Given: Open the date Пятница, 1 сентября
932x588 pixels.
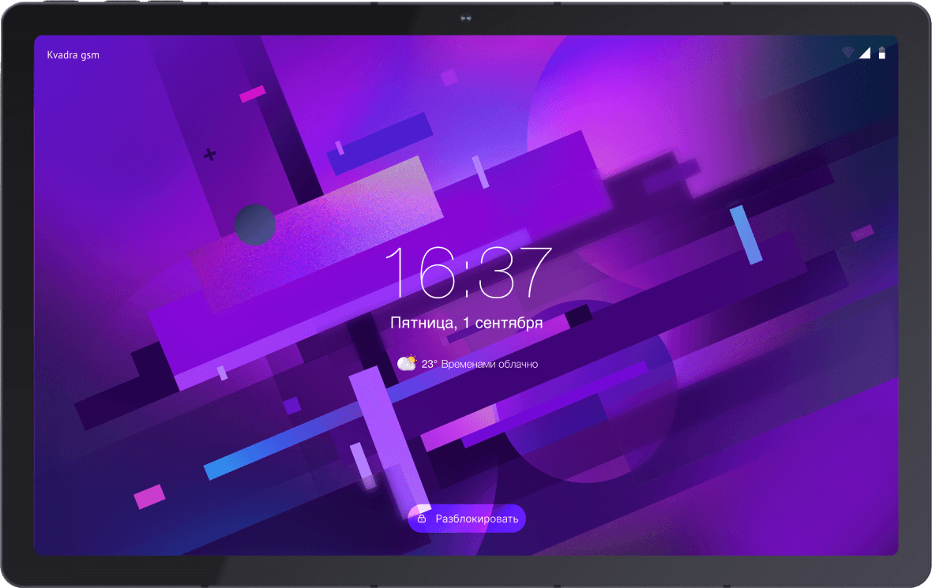Looking at the screenshot, I should pyautogui.click(x=466, y=323).
